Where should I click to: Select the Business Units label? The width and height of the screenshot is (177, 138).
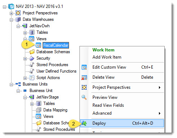35,84
